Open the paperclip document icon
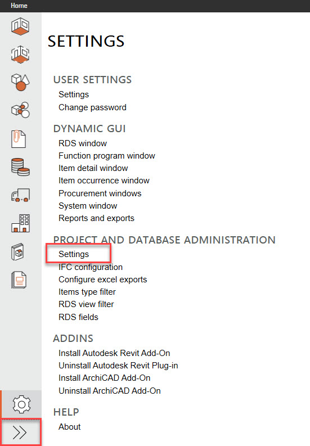 (x=19, y=139)
